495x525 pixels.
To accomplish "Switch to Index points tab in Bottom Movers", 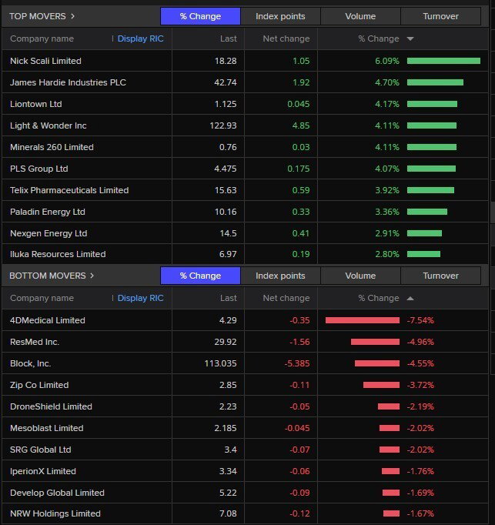I will point(280,276).
